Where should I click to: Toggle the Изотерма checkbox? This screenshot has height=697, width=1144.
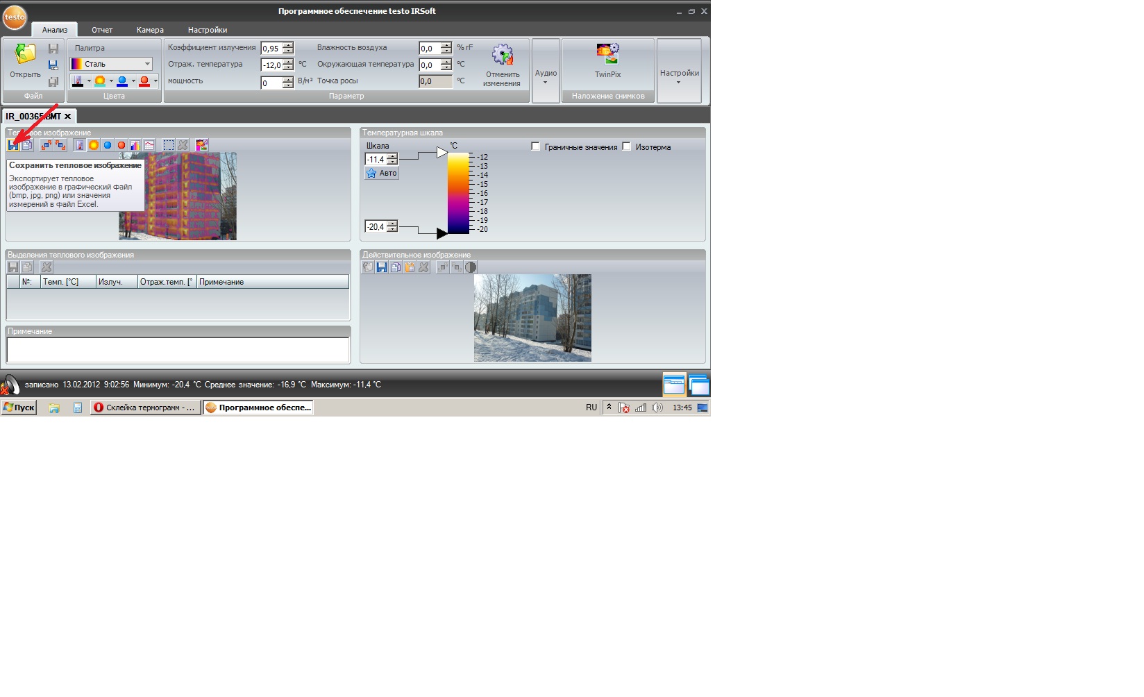[x=626, y=146]
